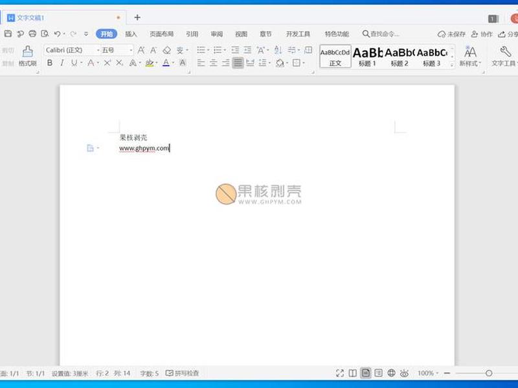Image resolution: width=518 pixels, height=388 pixels.
Task: Toggle page layout view in status bar
Action: 365,373
